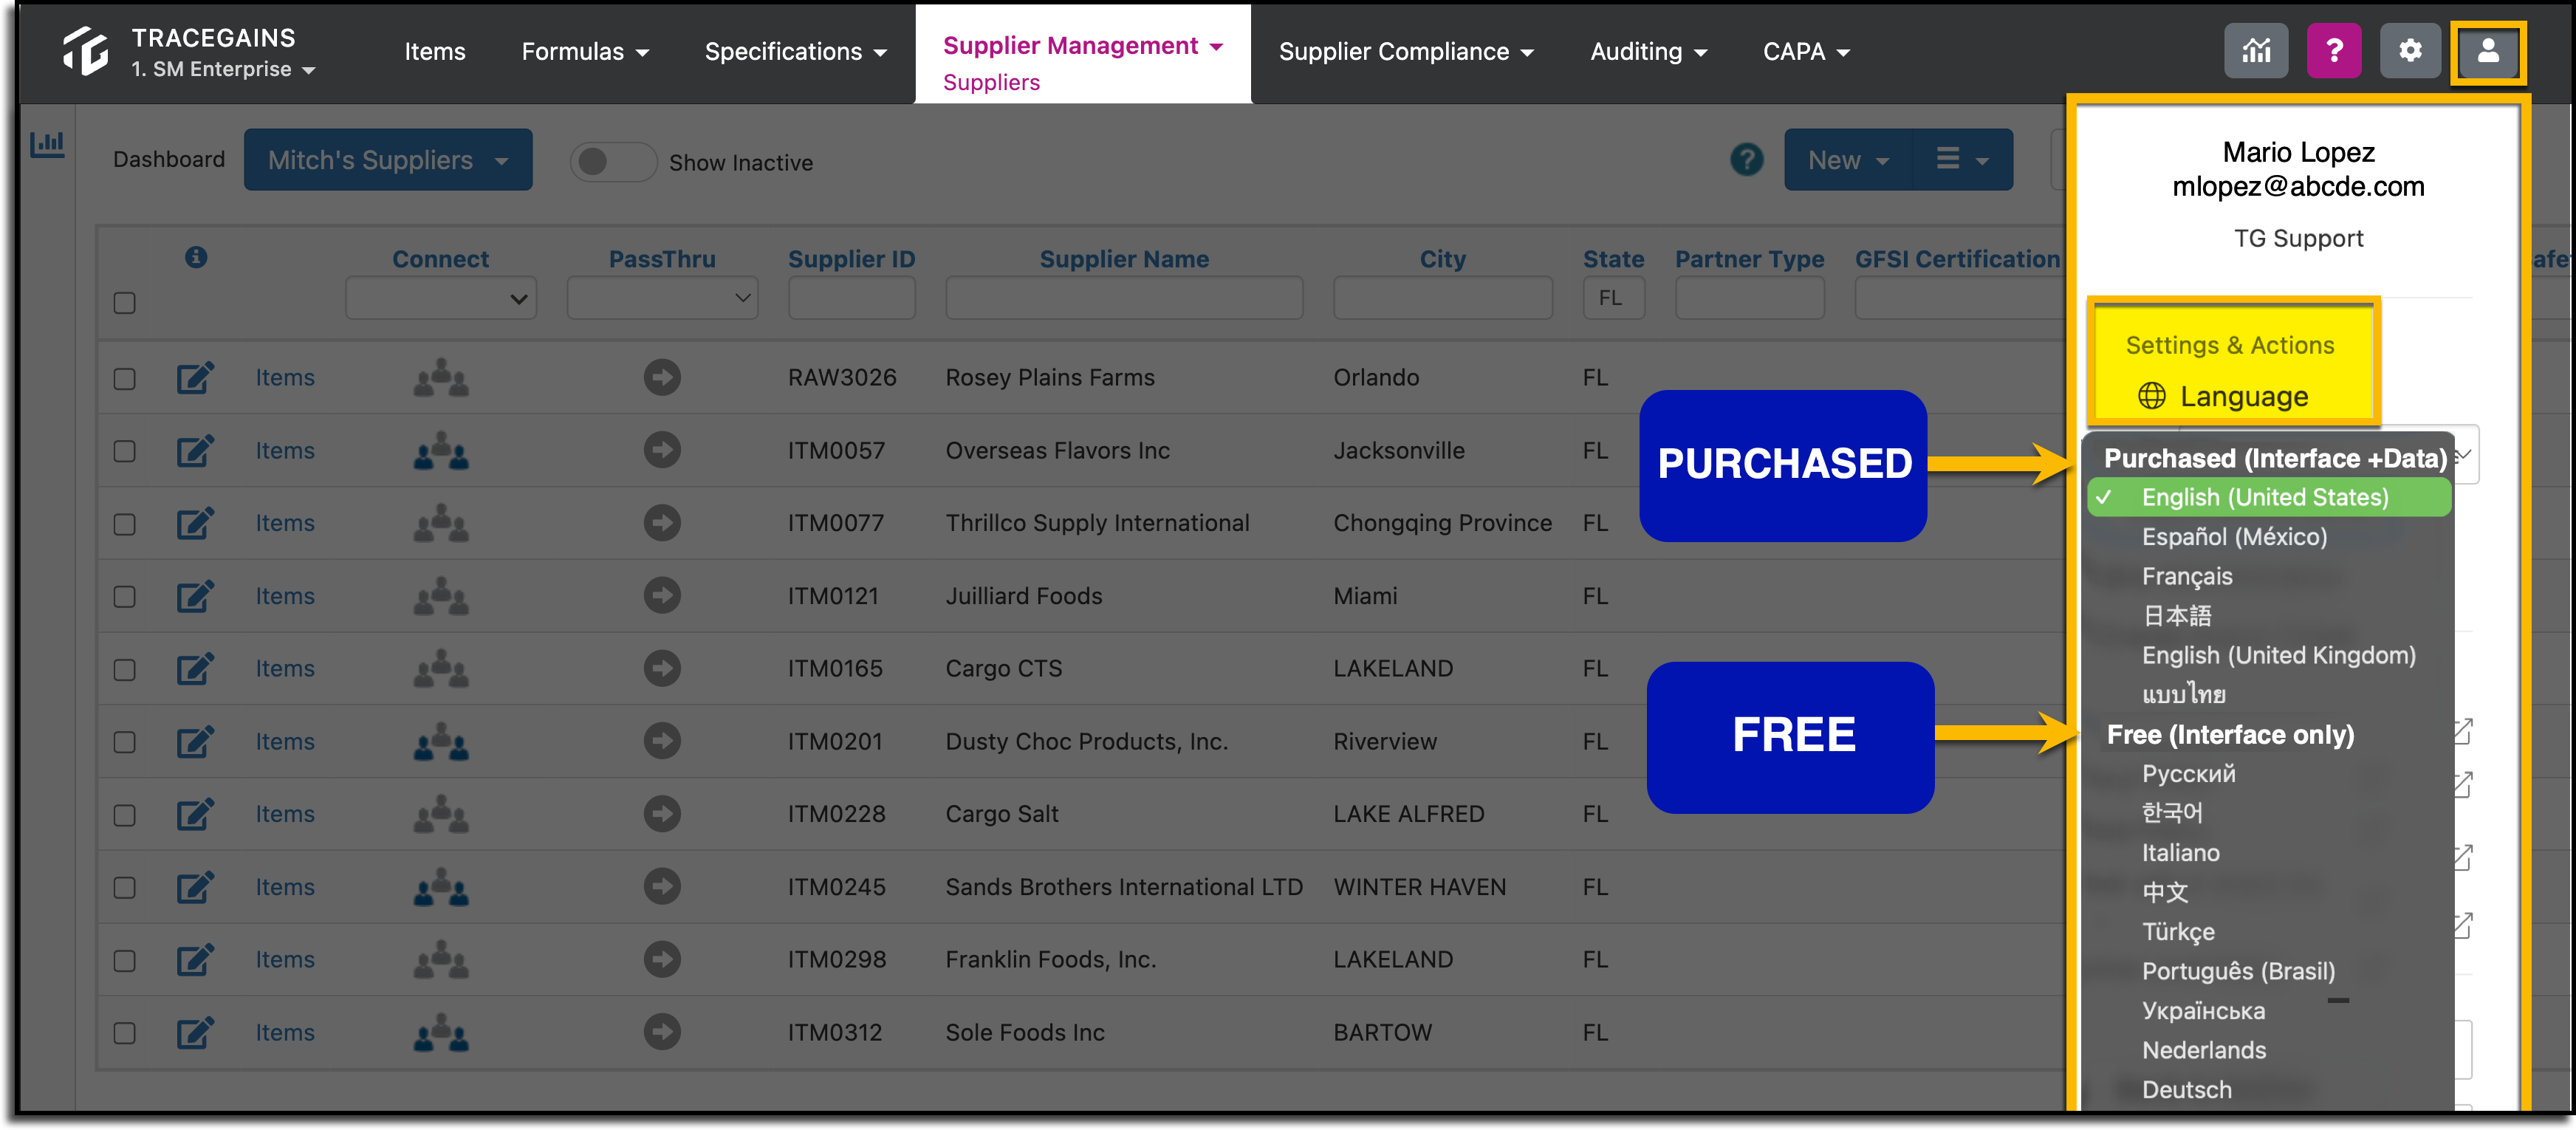2576x1130 pixels.
Task: Open the PassThru filter dropdown
Action: point(662,298)
